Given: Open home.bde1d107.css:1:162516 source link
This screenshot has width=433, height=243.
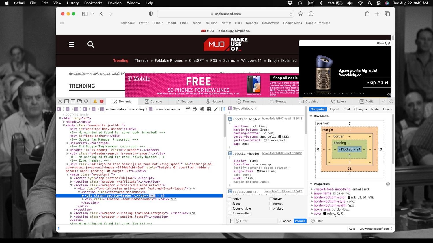Looking at the screenshot, I should pyautogui.click(x=282, y=119).
